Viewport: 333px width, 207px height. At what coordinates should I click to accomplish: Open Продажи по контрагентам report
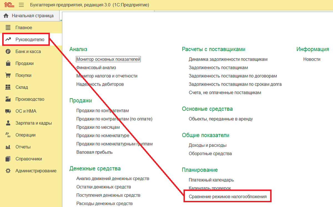(x=102, y=111)
